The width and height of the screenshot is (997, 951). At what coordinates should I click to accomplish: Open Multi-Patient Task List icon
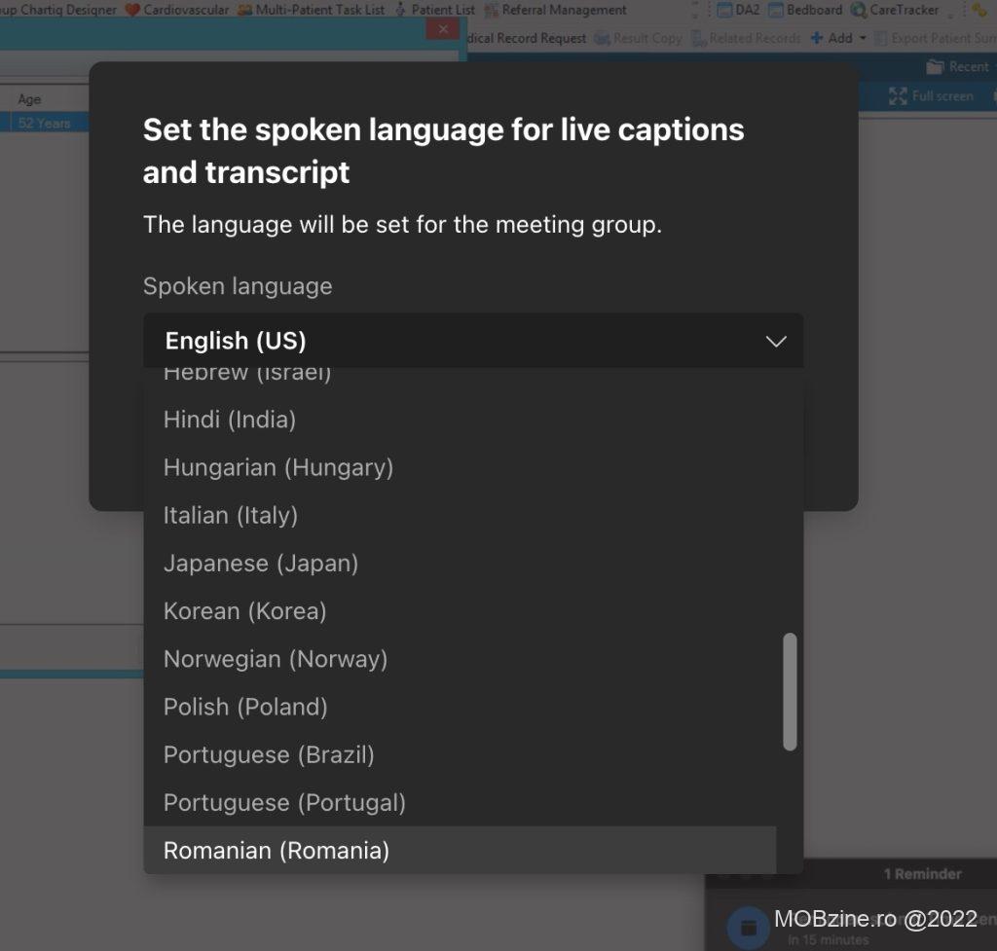[x=244, y=10]
